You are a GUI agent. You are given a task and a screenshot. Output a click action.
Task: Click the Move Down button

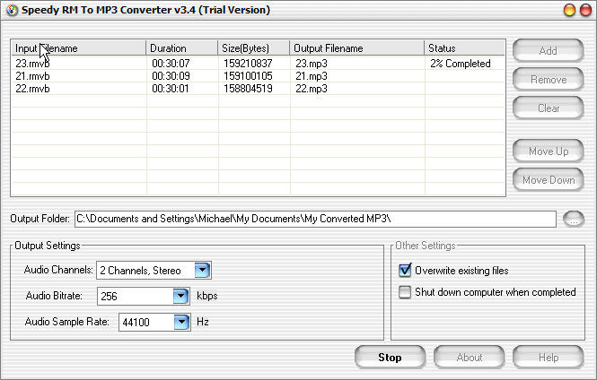[x=548, y=179]
